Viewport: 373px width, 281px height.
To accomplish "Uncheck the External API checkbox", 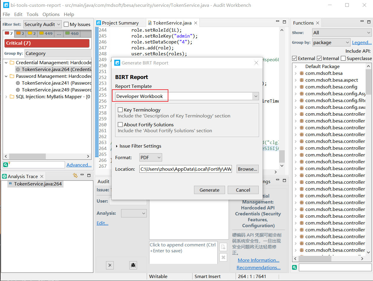I will click(x=294, y=58).
